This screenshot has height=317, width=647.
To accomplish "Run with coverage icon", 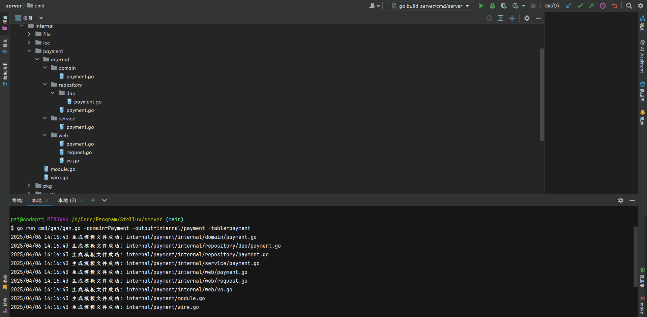I will point(504,6).
